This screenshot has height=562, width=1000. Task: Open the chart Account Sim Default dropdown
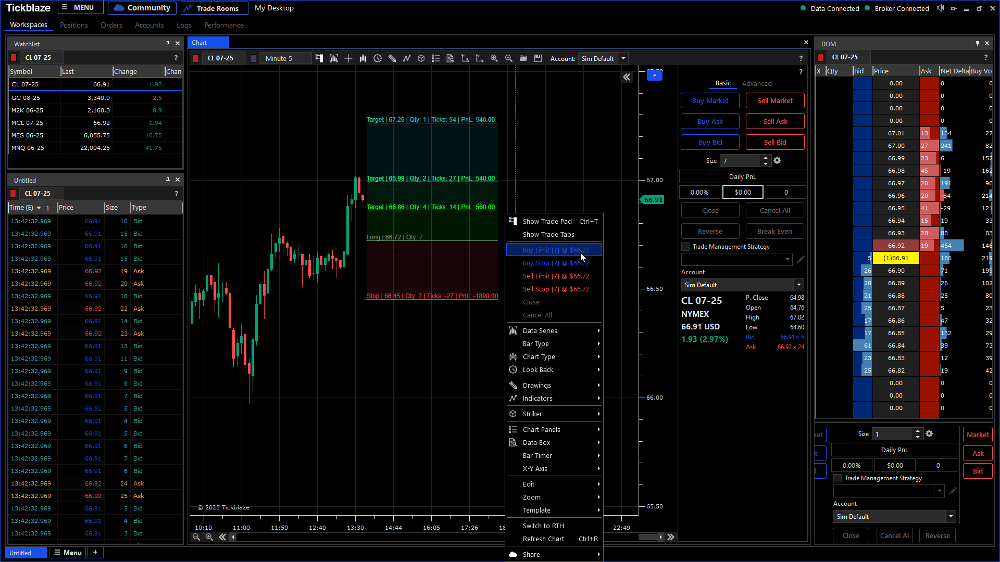623,58
